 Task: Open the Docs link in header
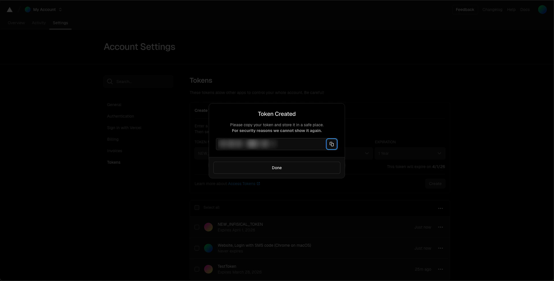coord(525,10)
